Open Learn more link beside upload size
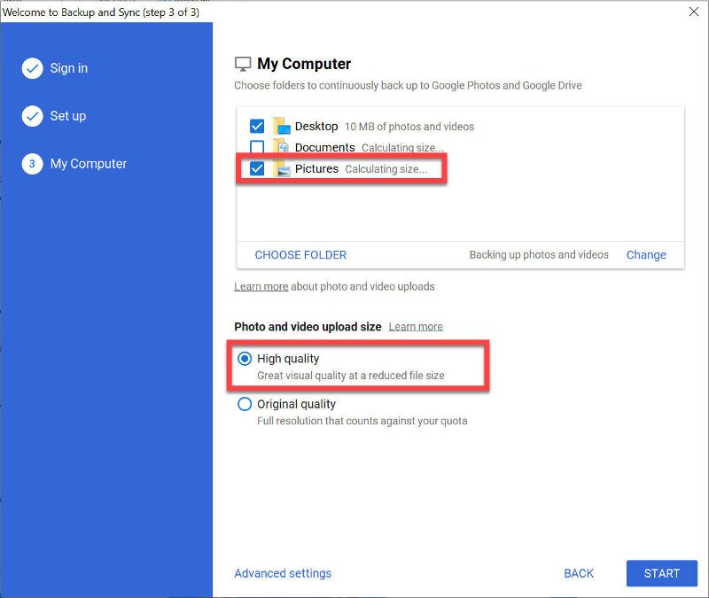Image resolution: width=709 pixels, height=598 pixels. point(416,327)
